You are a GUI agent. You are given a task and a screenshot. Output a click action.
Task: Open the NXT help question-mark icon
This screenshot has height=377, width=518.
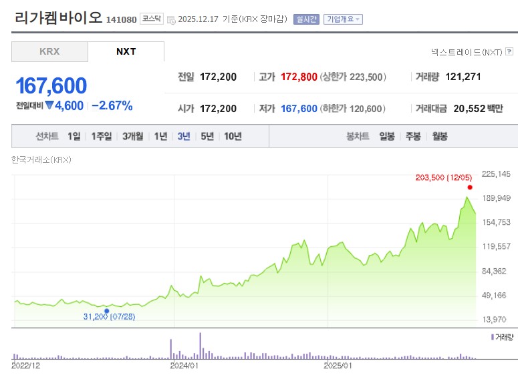[x=509, y=51]
